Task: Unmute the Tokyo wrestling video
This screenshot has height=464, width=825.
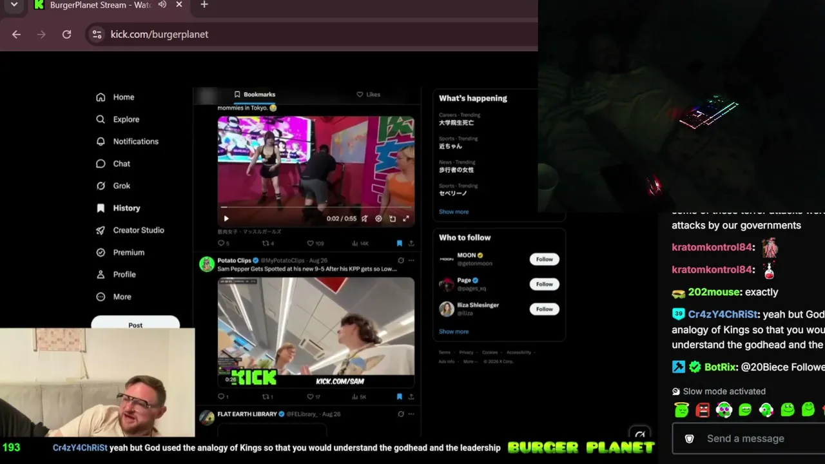Action: click(364, 218)
